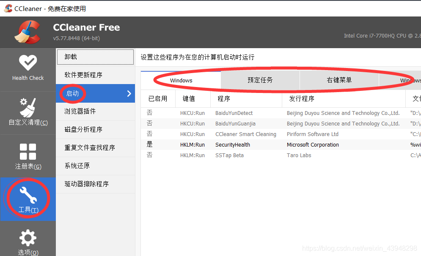Open Drive Wiper (驱动器擦除程序)
Image resolution: width=421 pixels, height=256 pixels.
[x=95, y=184]
